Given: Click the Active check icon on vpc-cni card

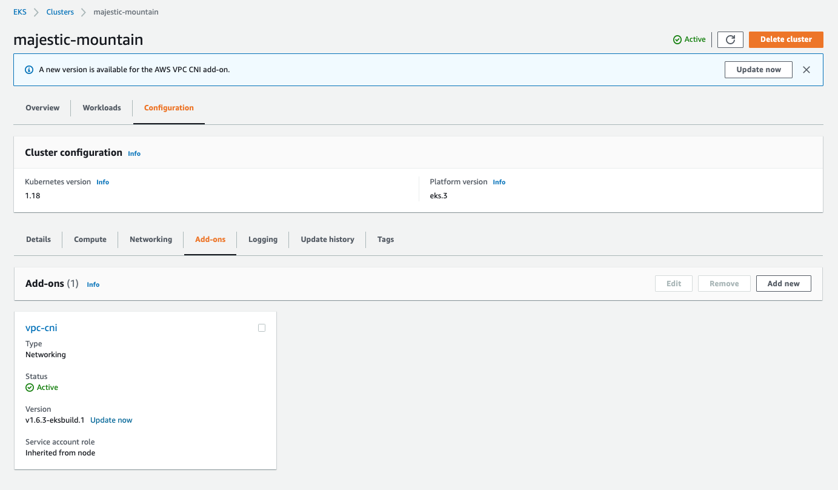Looking at the screenshot, I should 29,387.
